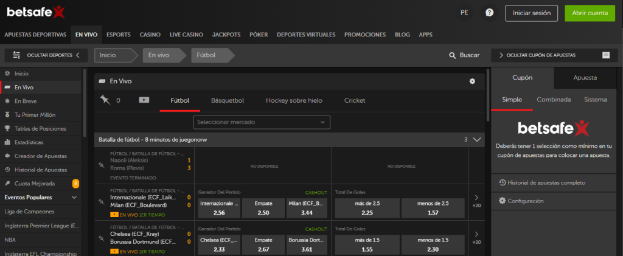Image resolution: width=623 pixels, height=256 pixels.
Task: Open the help question mark icon
Action: pos(489,13)
